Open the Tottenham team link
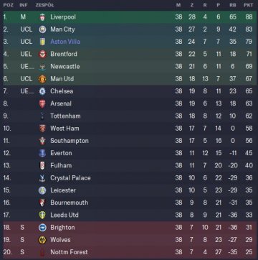This screenshot has height=260, width=258. point(65,116)
